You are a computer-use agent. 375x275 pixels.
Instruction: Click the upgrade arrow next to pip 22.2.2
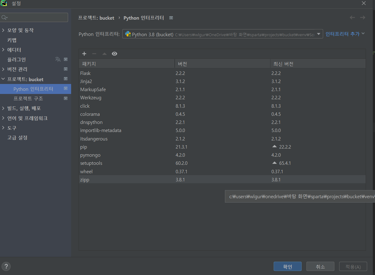coord(275,146)
